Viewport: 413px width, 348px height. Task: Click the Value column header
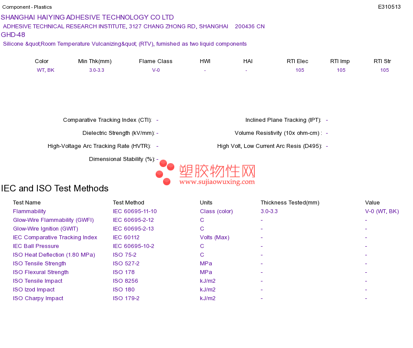(373, 202)
